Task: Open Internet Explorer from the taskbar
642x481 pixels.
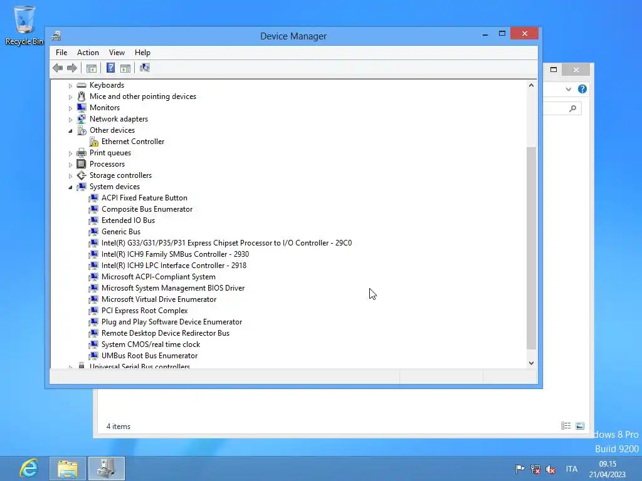Action: pos(29,468)
